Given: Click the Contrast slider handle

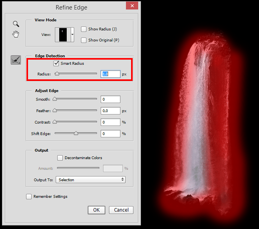Looking at the screenshot, I should (54, 122).
